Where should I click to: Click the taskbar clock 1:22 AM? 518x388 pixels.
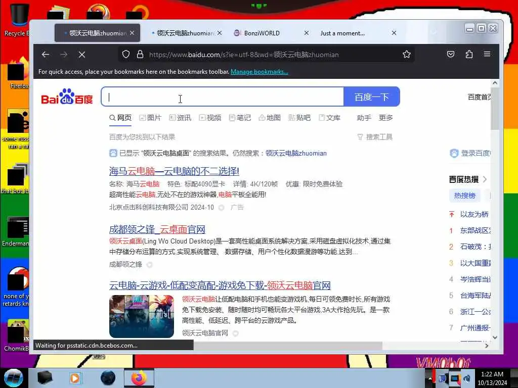[x=492, y=378]
